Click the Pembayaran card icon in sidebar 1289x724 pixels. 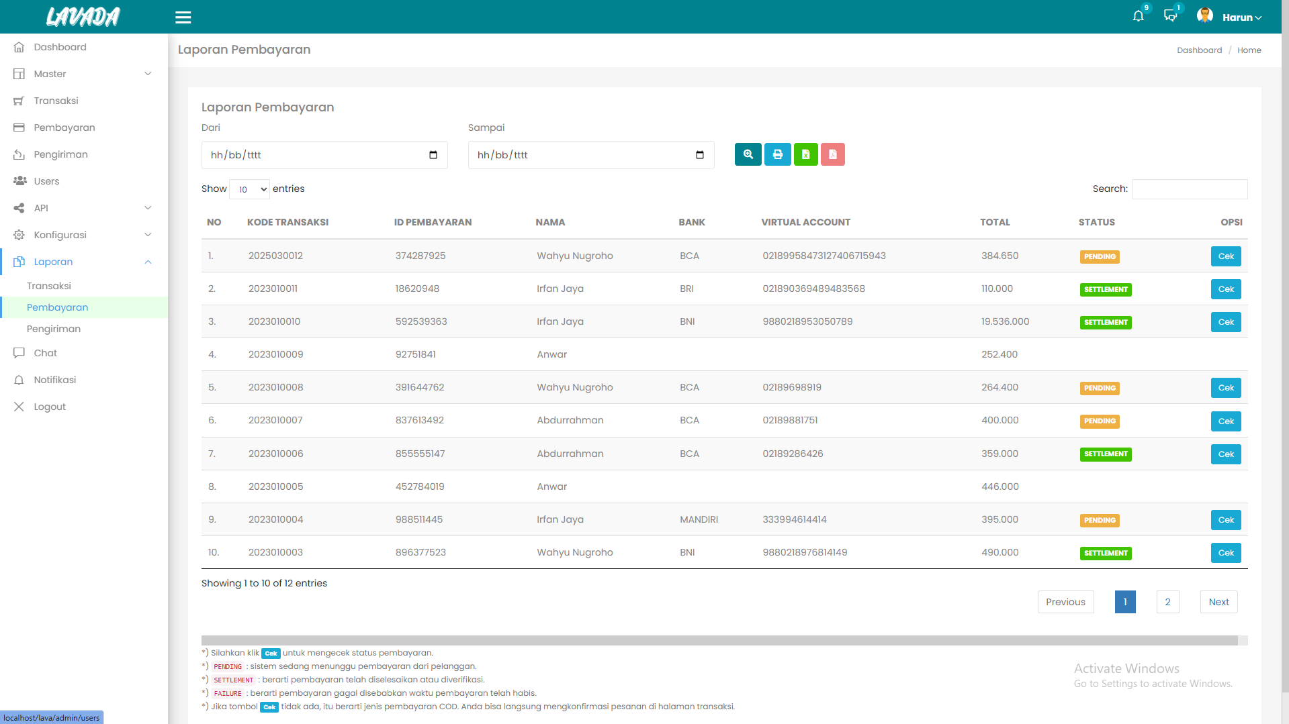pos(19,127)
